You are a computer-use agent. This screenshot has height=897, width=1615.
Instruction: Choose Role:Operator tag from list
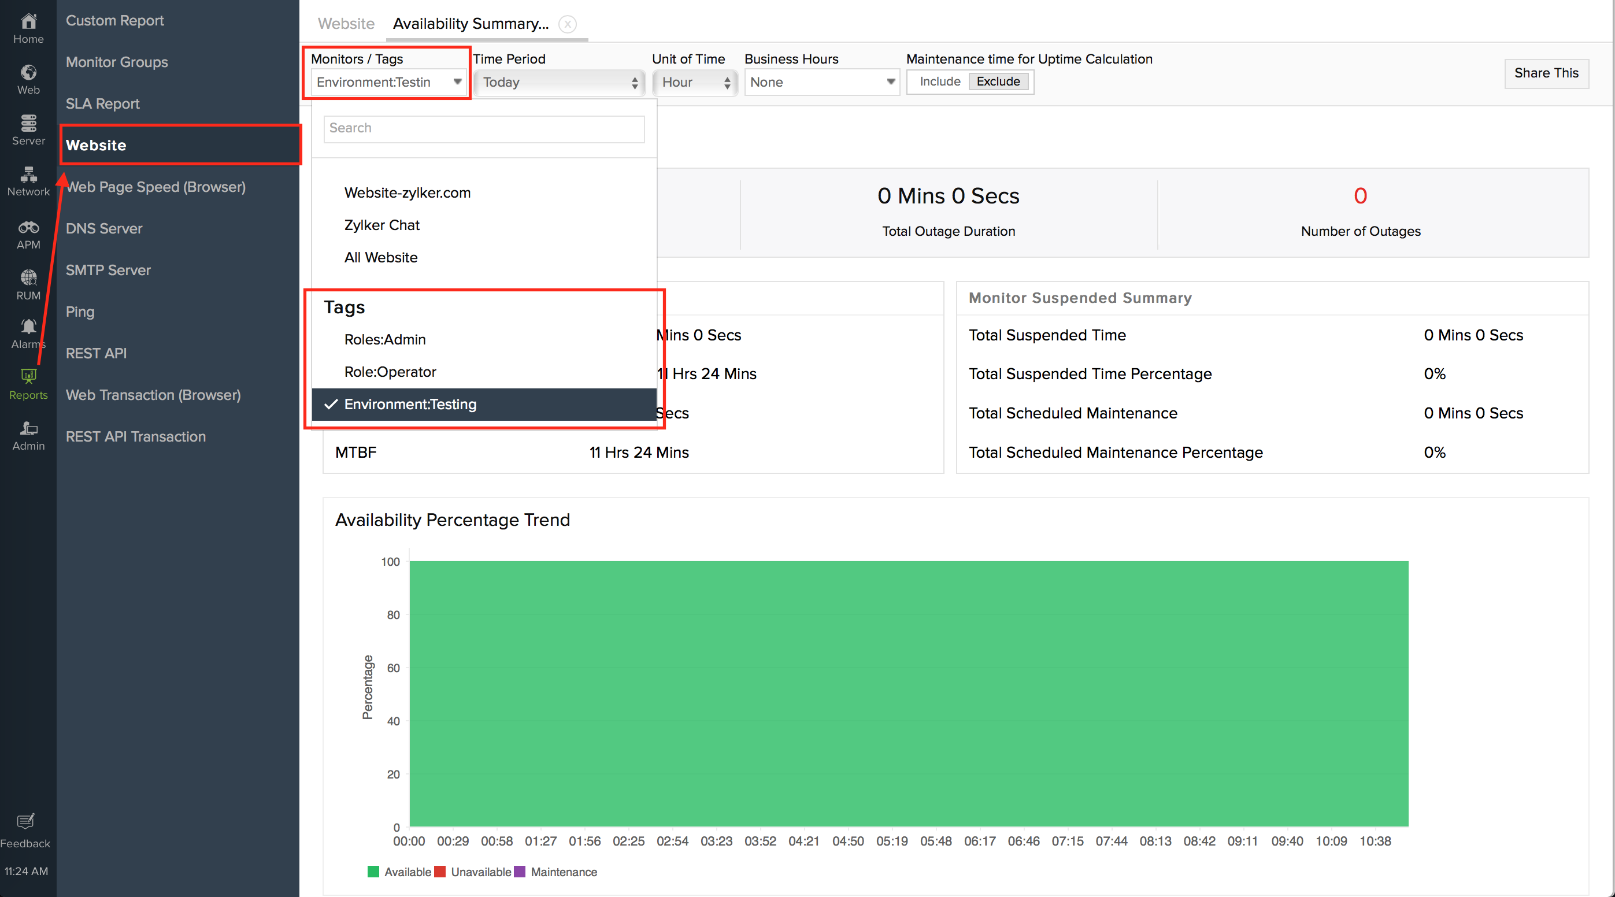point(390,372)
